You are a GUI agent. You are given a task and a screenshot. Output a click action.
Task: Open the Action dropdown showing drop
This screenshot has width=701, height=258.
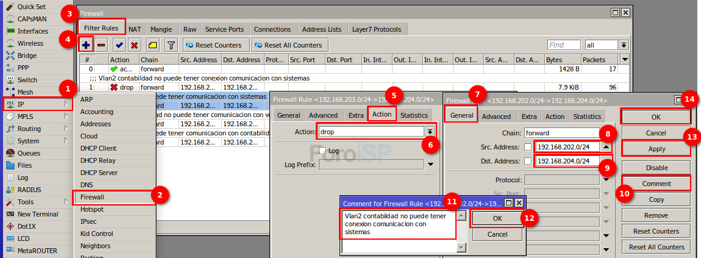tap(430, 132)
